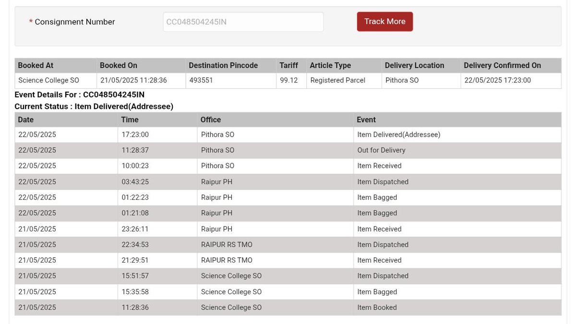This screenshot has width=576, height=324.
Task: Click the 23:26:11 time cell
Action: (157, 229)
